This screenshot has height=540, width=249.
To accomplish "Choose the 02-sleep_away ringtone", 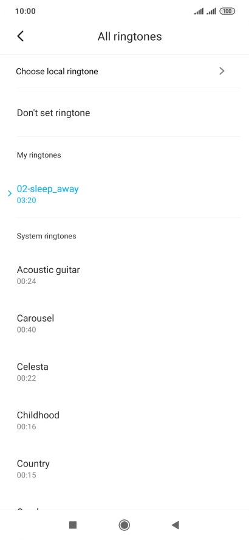I will pyautogui.click(x=124, y=194).
